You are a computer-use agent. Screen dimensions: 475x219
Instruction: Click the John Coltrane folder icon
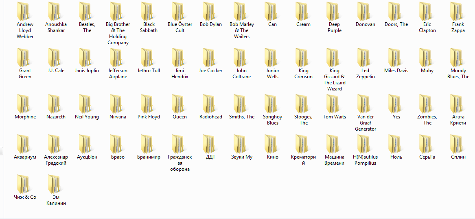pyautogui.click(x=240, y=57)
